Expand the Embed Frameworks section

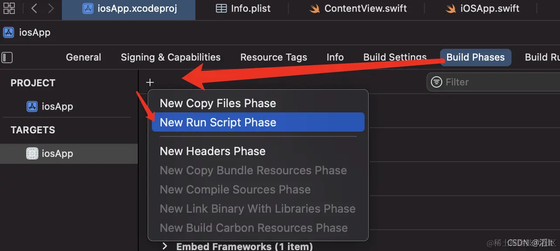click(165, 246)
